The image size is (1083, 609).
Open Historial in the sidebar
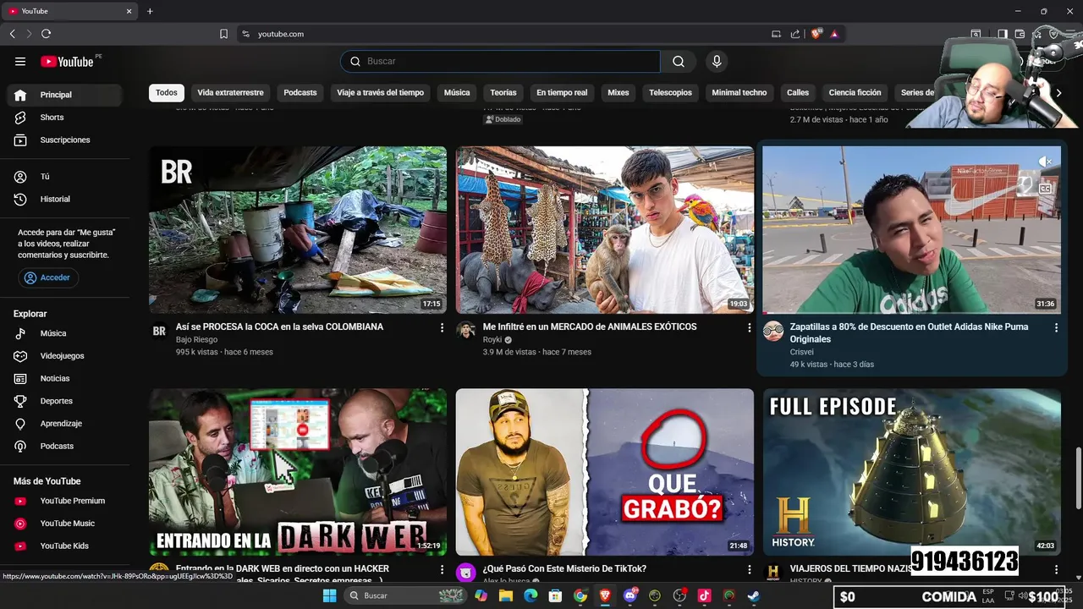point(64,199)
